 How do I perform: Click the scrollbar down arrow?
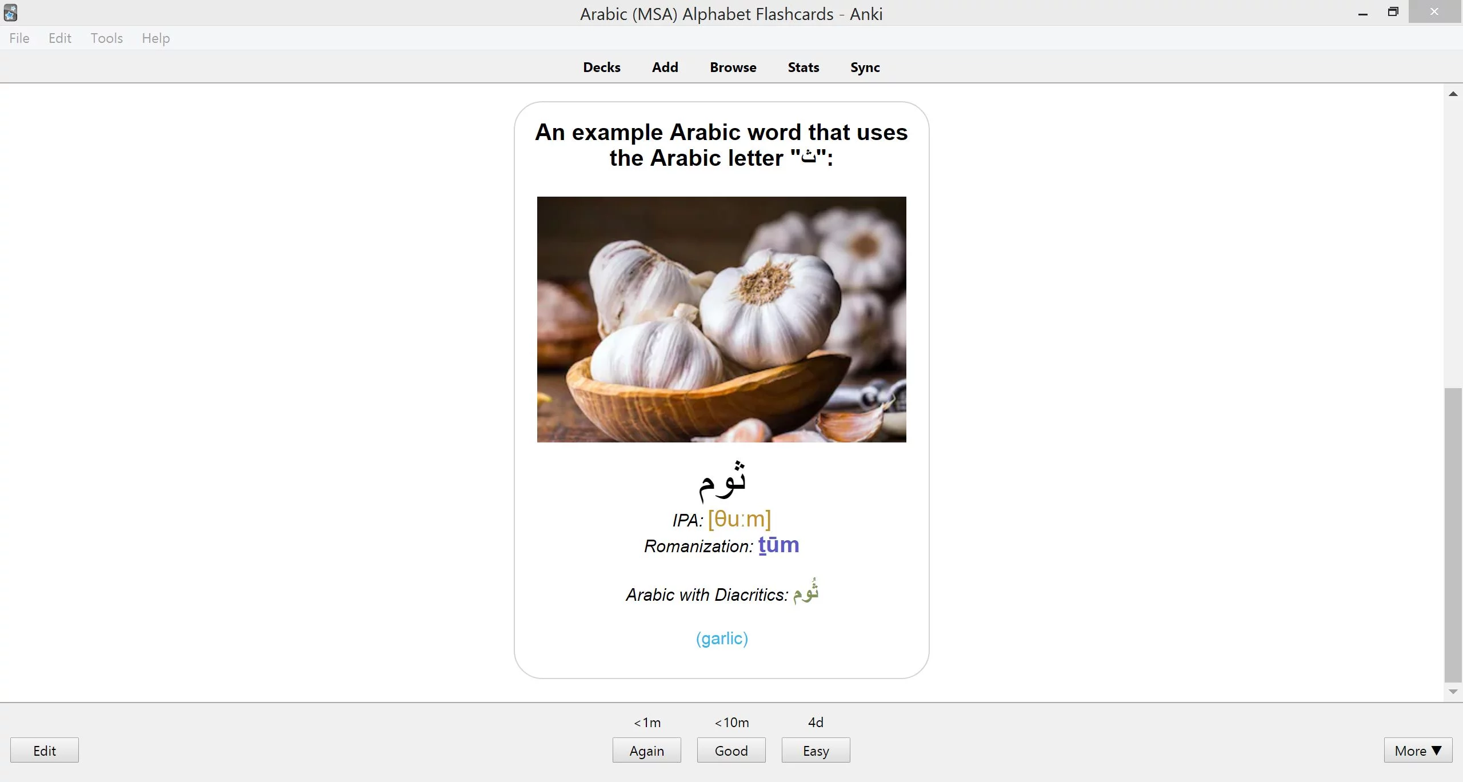coord(1453,692)
